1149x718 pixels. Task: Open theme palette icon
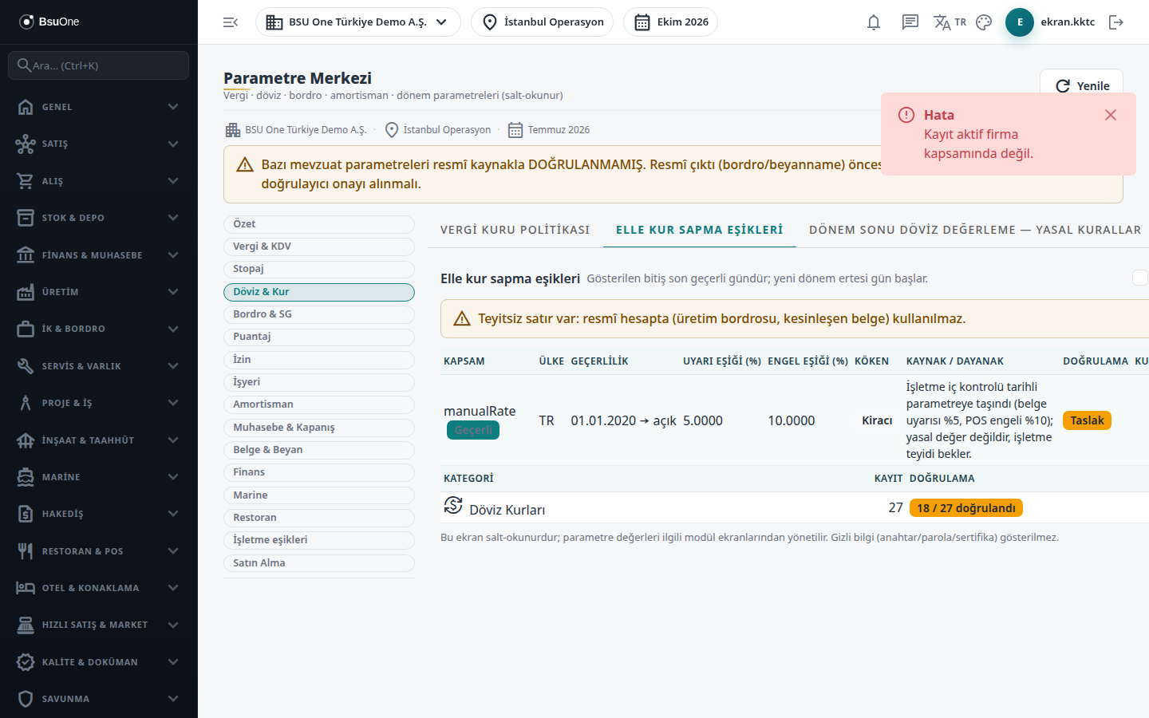click(984, 22)
